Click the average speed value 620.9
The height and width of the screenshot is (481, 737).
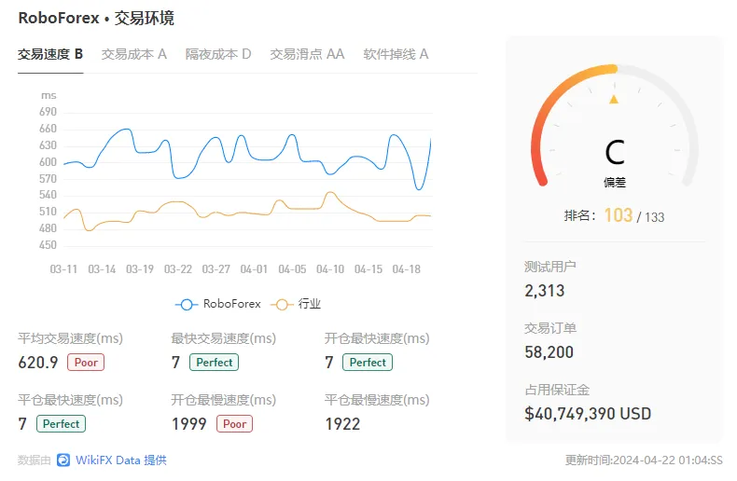click(x=38, y=363)
